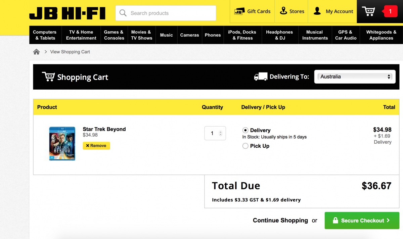
Task: Click the Star Trek Beyond cover thumbnail
Action: (x=62, y=144)
